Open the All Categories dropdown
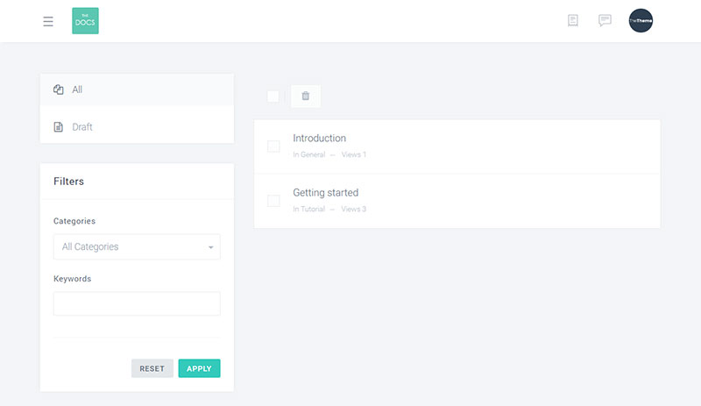The width and height of the screenshot is (701, 406). (x=137, y=247)
